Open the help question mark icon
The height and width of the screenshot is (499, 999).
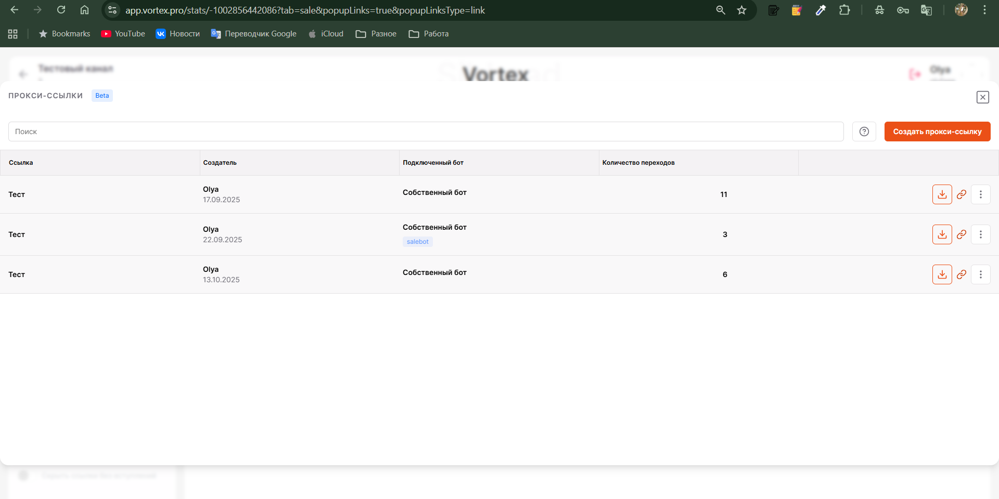pyautogui.click(x=864, y=132)
